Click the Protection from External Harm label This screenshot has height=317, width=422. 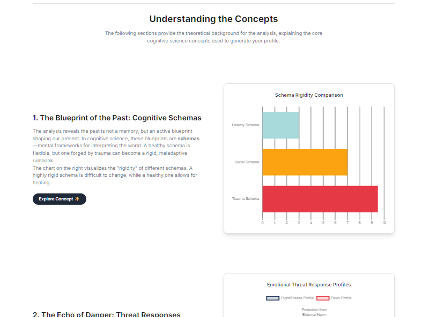coord(314,312)
